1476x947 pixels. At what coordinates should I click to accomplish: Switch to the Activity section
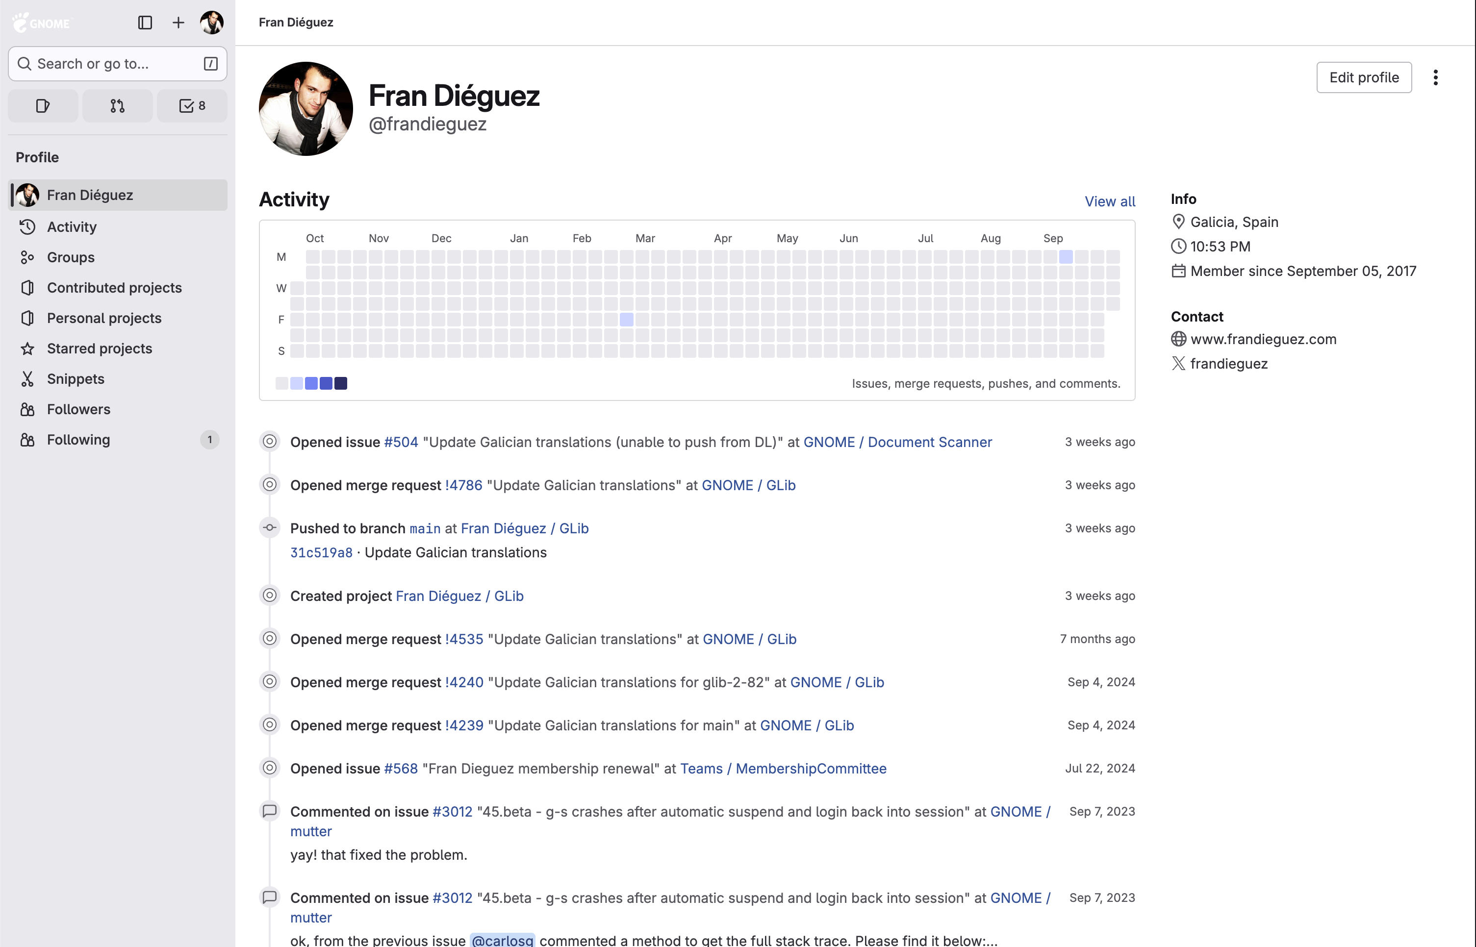(x=71, y=226)
